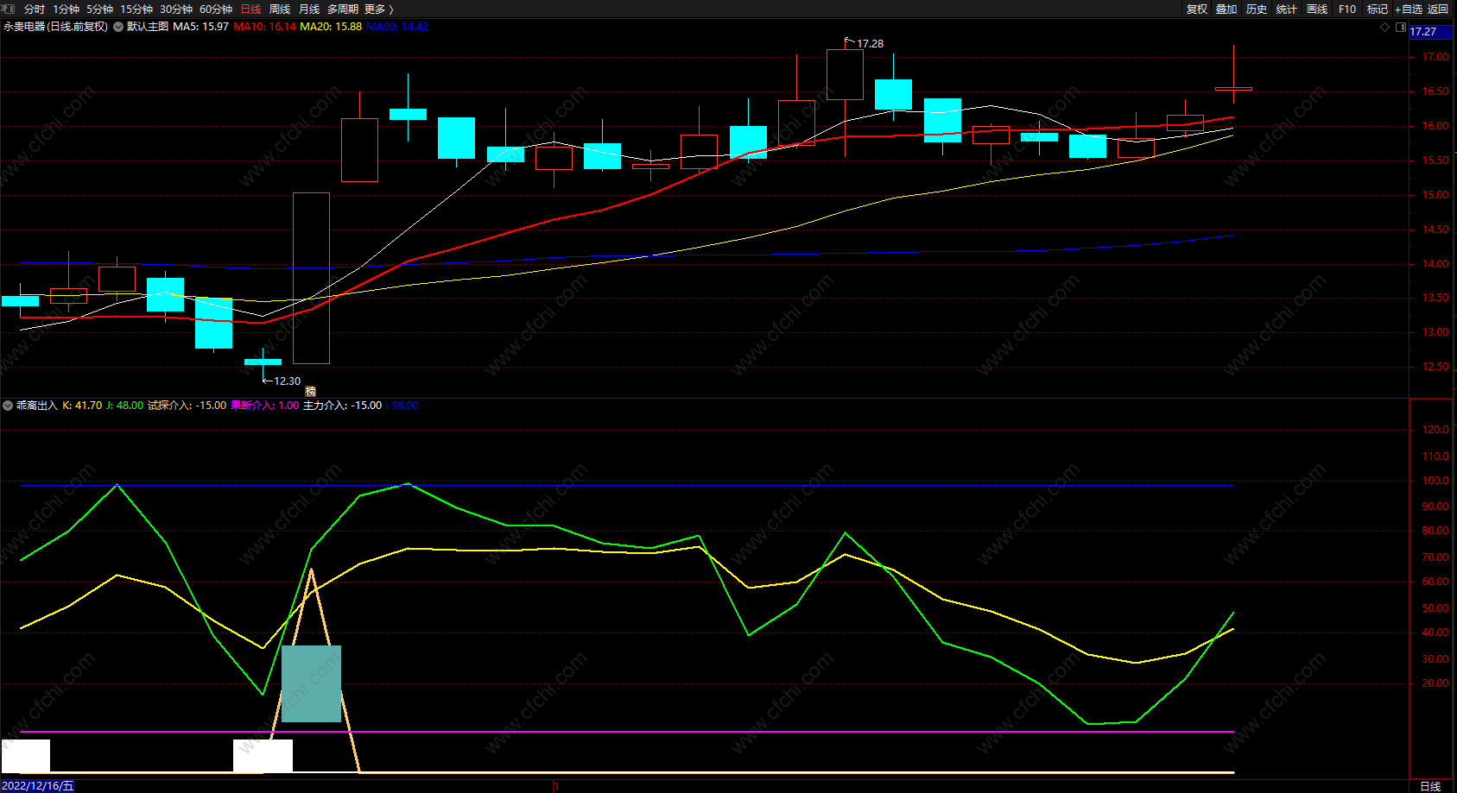This screenshot has width=1457, height=793.
Task: Click the diamond marker icon near the price axis
Action: [1385, 28]
